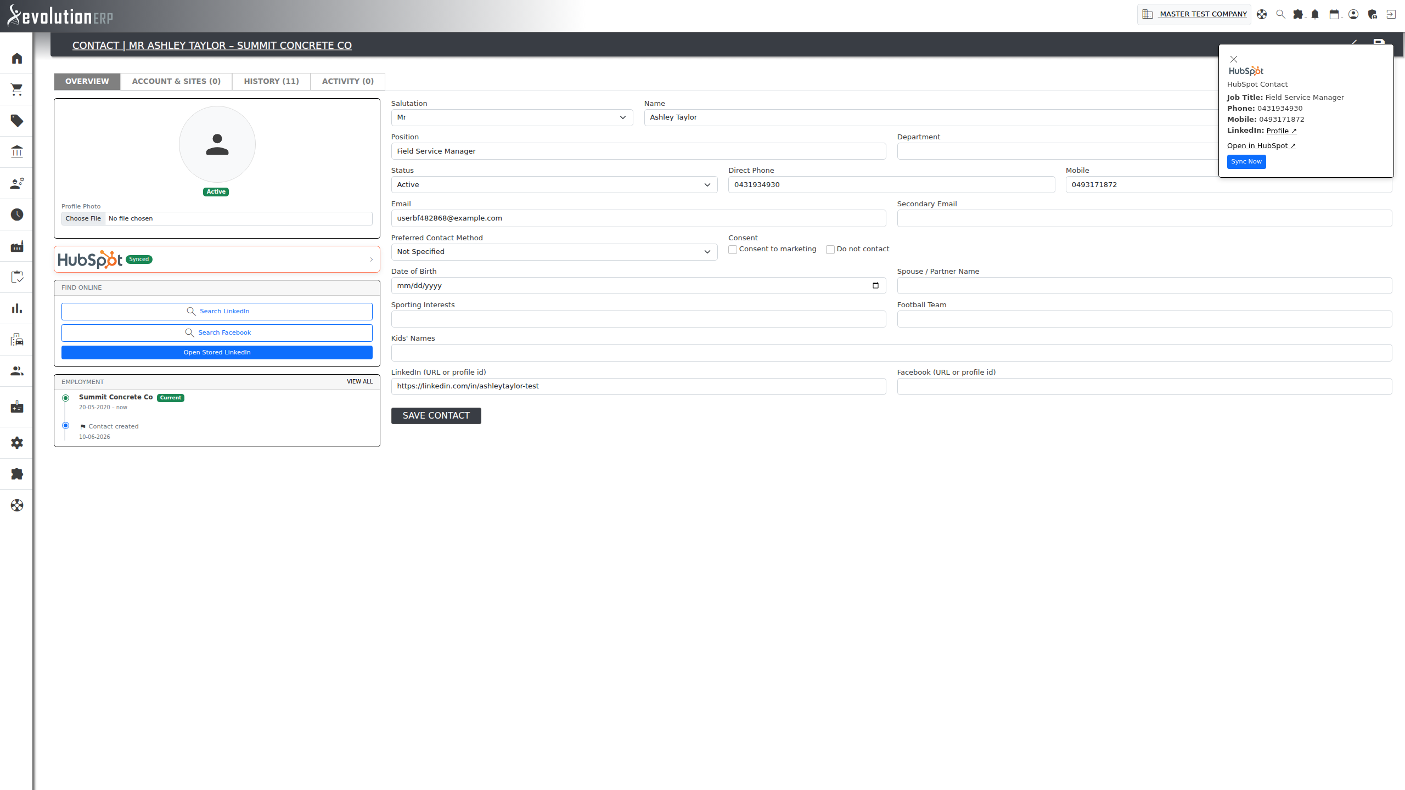Click the price tag sidebar icon
Screen dimensions: 1405x790
17,121
